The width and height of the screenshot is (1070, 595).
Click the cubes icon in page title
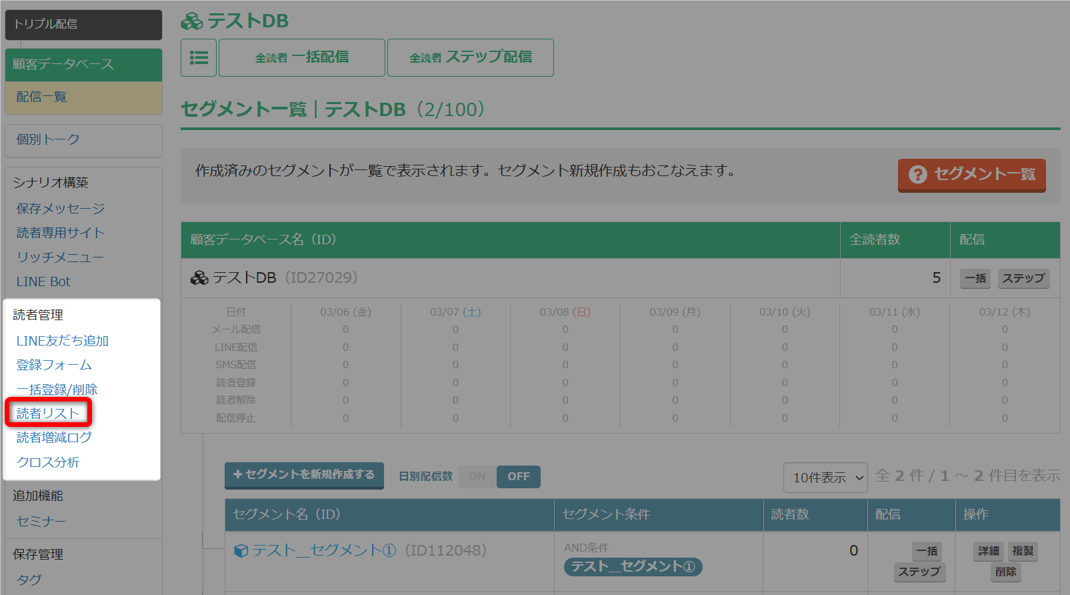point(192,22)
